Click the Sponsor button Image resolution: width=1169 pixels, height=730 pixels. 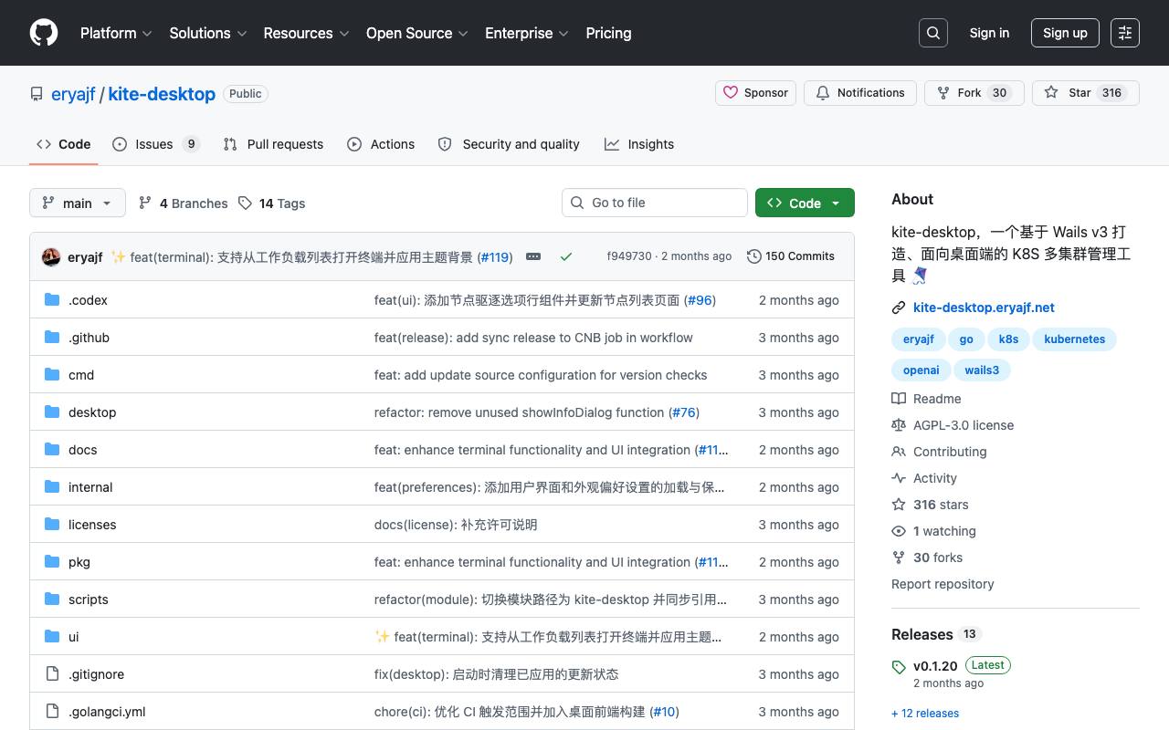(x=756, y=93)
